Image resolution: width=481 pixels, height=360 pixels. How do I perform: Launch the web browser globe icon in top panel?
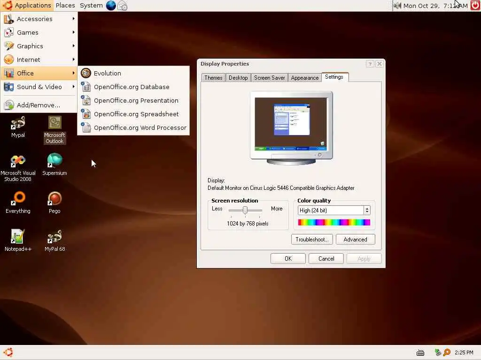pyautogui.click(x=111, y=6)
